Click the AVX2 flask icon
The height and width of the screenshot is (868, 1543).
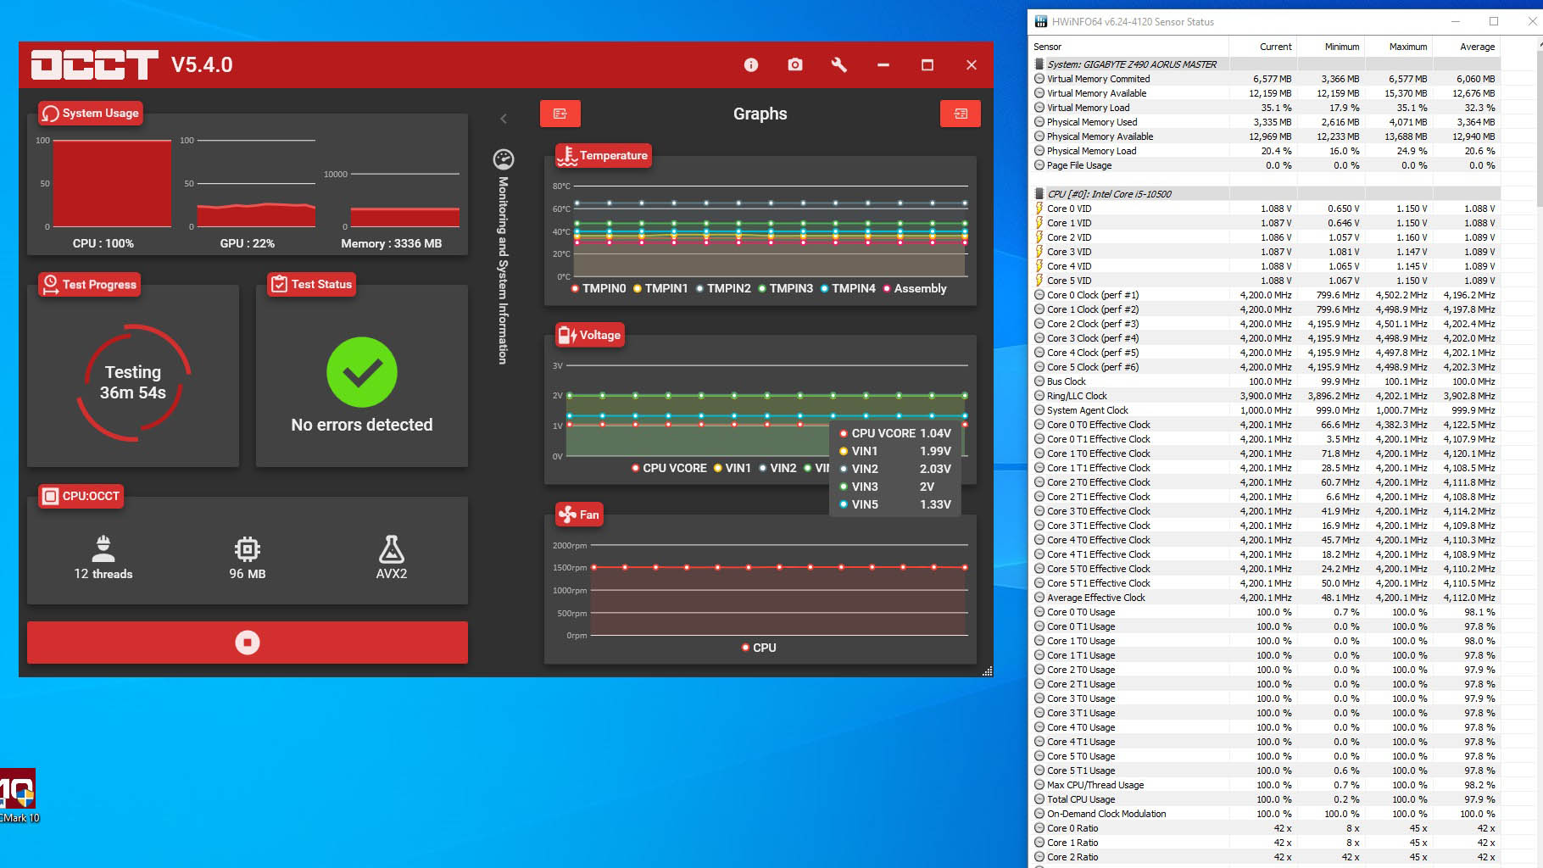coord(392,549)
